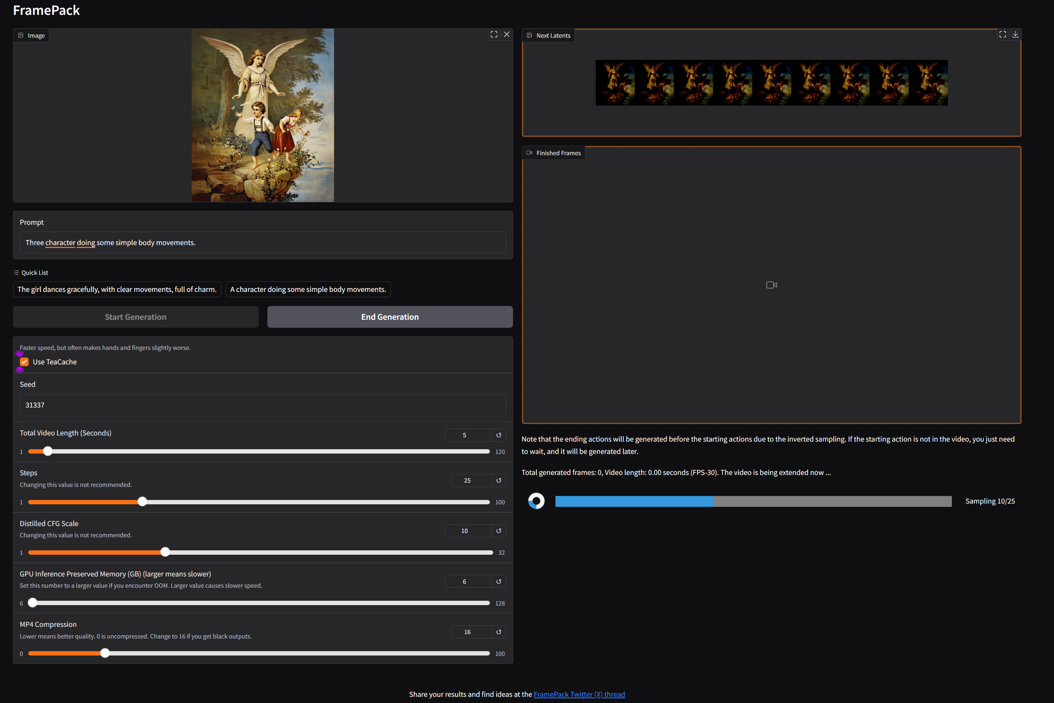Viewport: 1054px width, 703px height.
Task: Remove the uploaded input image
Action: click(x=507, y=34)
